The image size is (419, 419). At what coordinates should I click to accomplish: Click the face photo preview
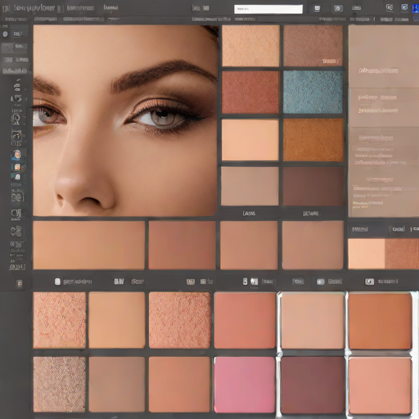coord(125,120)
